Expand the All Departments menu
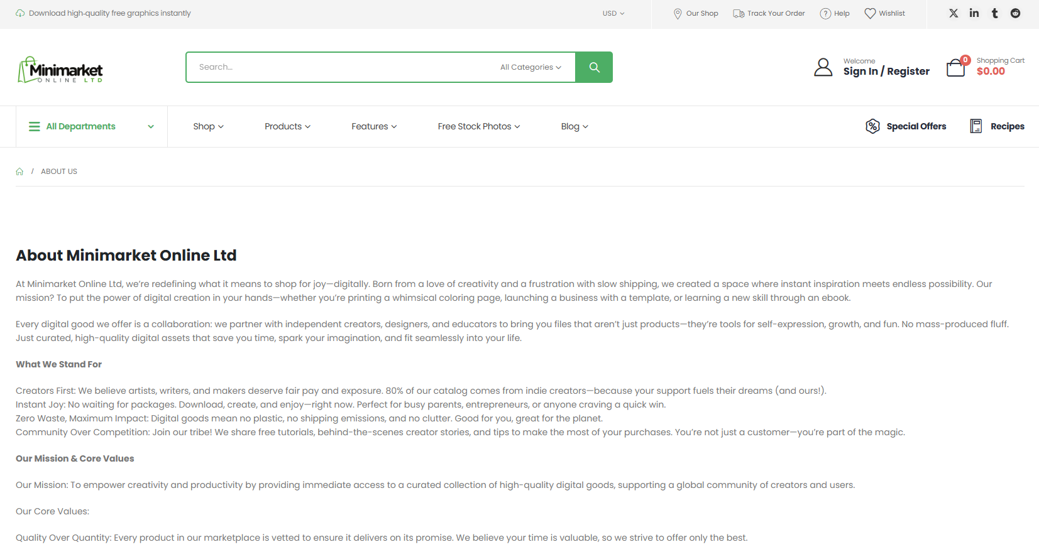This screenshot has width=1039, height=547. 91,126
